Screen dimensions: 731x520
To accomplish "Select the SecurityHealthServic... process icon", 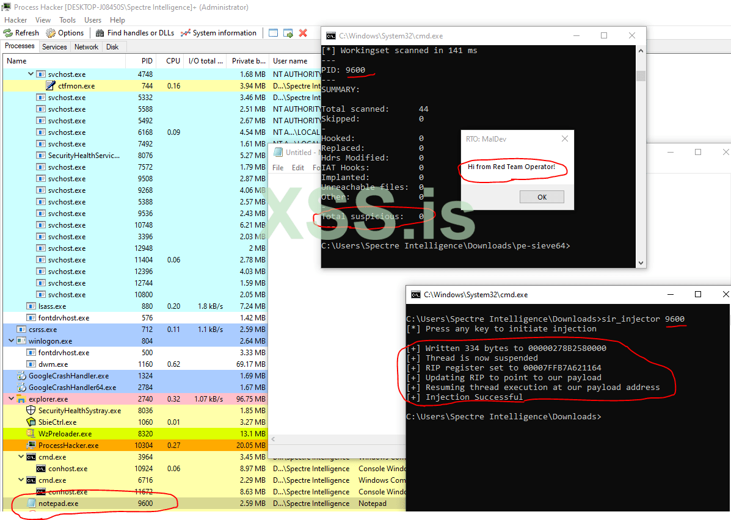I will point(41,156).
